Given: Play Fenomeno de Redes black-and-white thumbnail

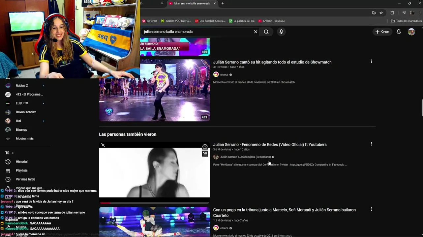Looking at the screenshot, I should [154, 172].
